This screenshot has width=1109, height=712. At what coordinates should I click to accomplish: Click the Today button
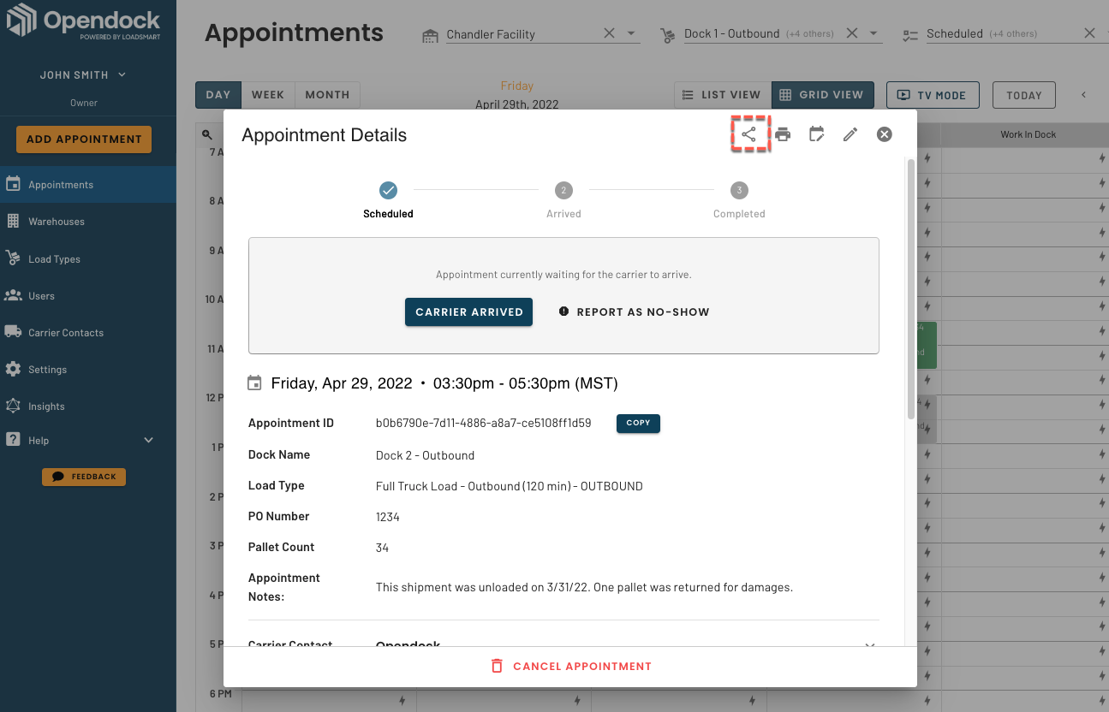[1023, 95]
